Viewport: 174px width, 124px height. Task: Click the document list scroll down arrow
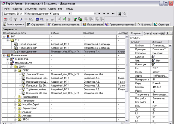[127, 120]
